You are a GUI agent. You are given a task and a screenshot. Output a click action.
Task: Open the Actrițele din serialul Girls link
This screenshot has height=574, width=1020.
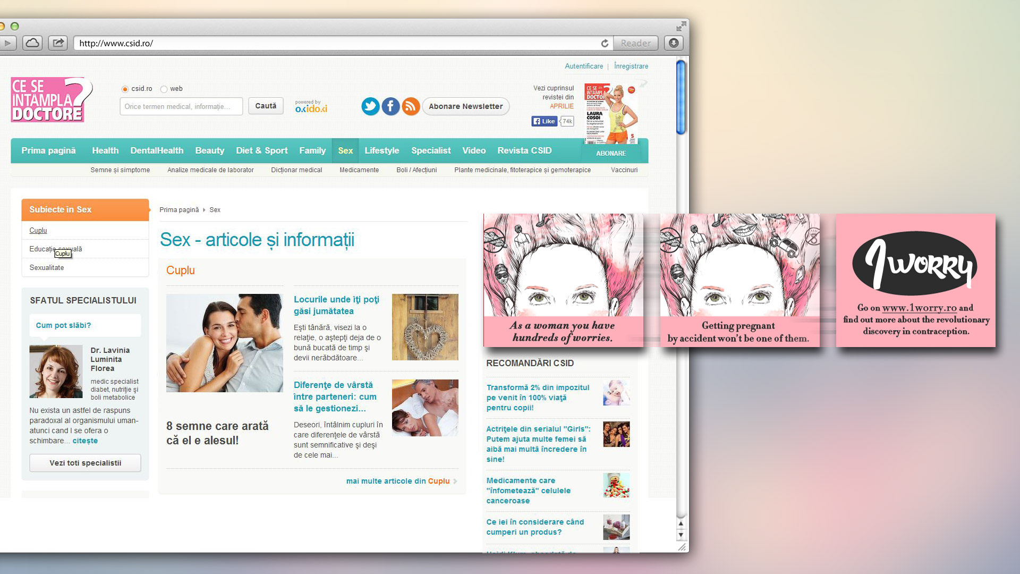pyautogui.click(x=538, y=444)
